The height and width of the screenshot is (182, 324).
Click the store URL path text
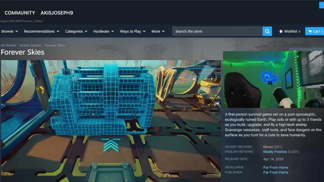coord(22,21)
